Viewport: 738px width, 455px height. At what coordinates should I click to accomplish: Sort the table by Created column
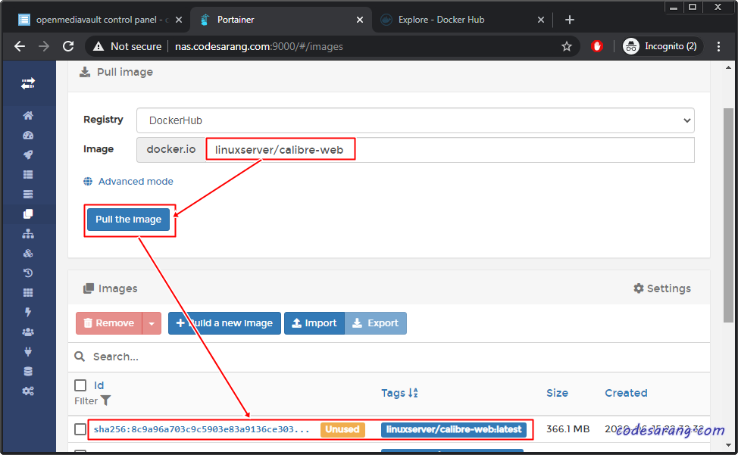coord(626,392)
